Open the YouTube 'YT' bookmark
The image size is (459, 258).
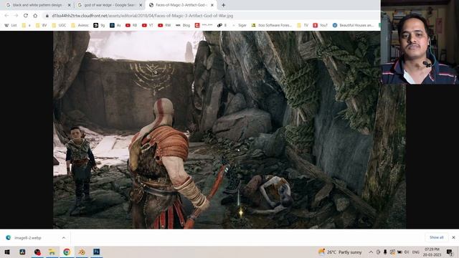point(148,26)
